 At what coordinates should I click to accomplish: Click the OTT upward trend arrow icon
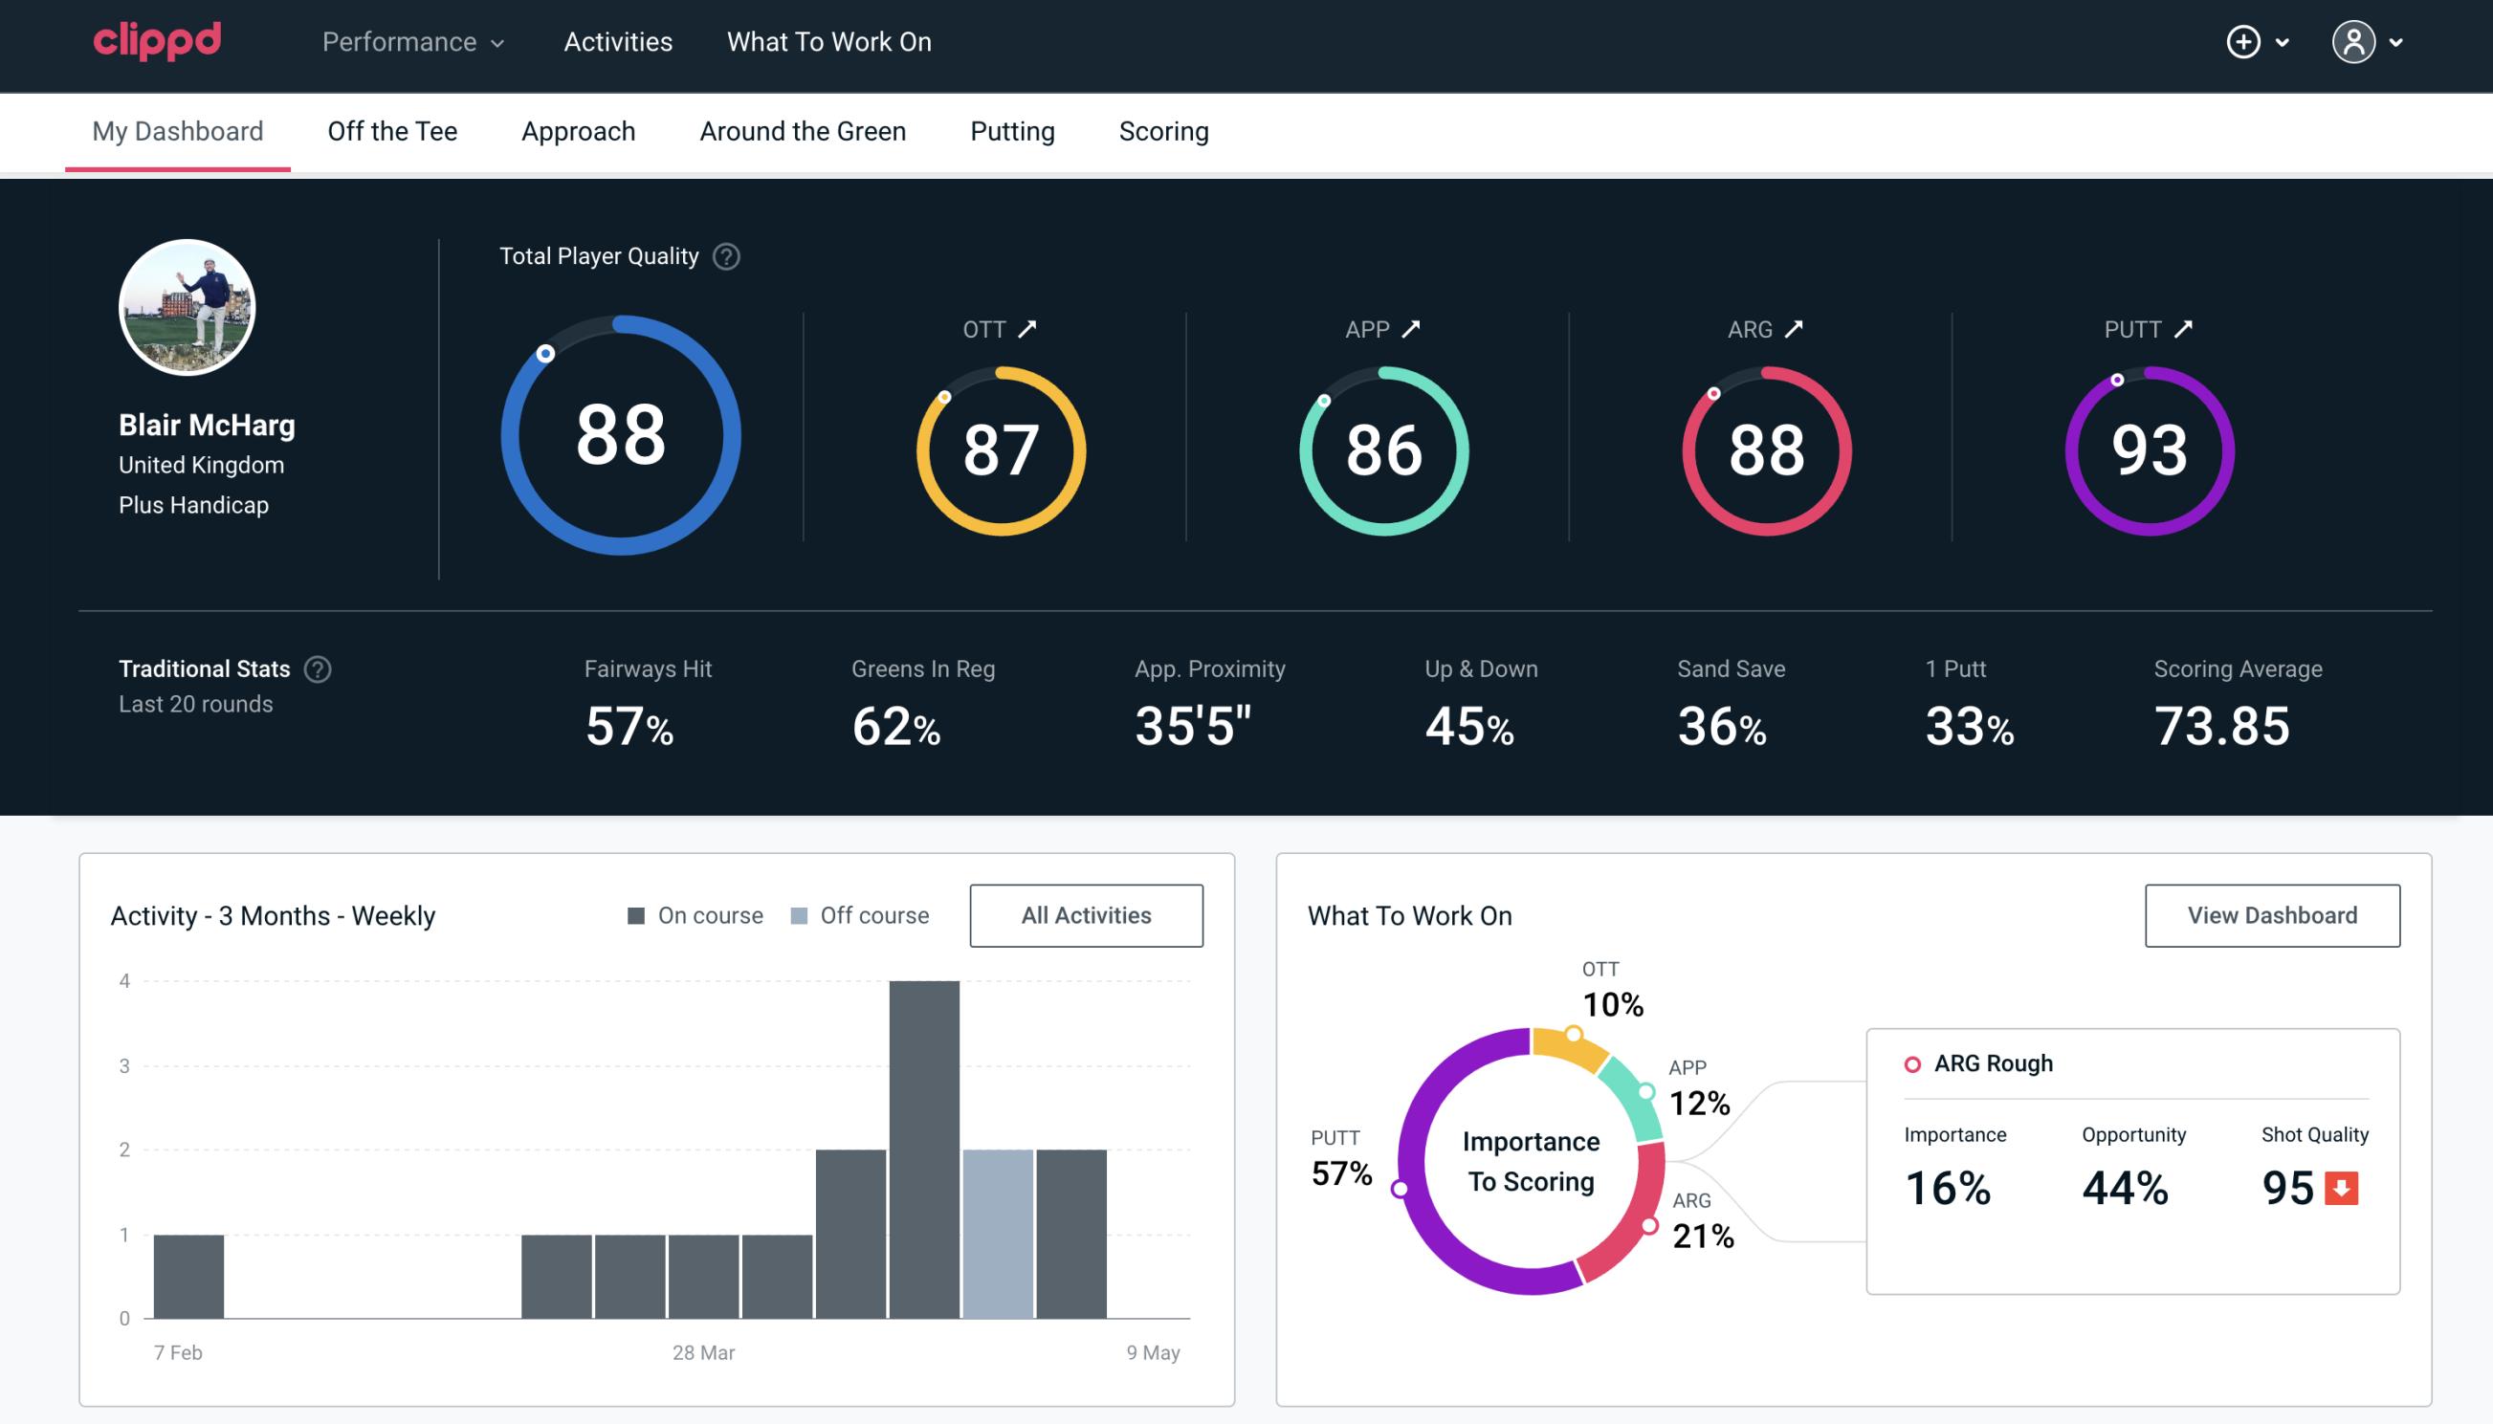point(1029,329)
